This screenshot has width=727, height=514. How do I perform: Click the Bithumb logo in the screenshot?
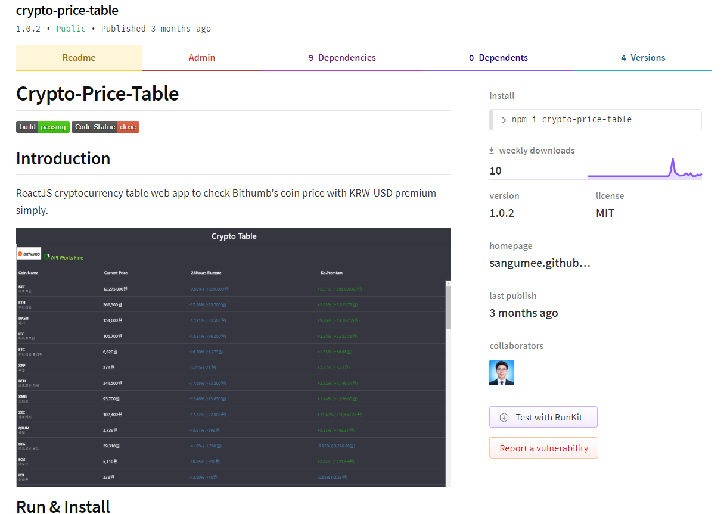(29, 254)
